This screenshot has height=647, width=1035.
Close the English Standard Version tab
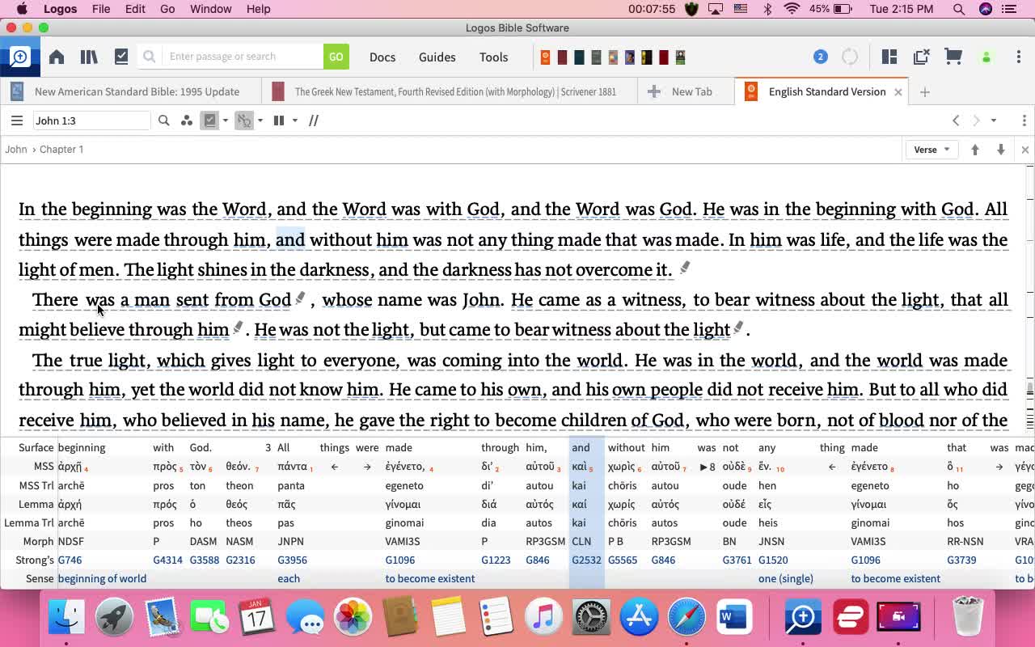(898, 91)
